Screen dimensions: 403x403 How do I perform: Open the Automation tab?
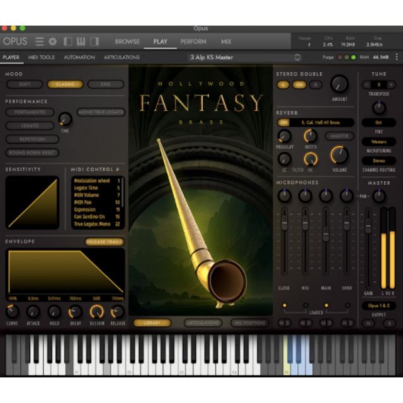click(x=79, y=57)
